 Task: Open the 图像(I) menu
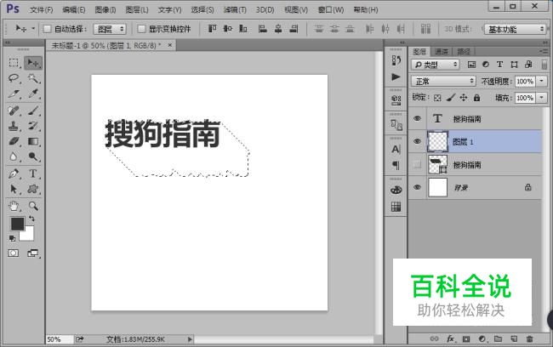pyautogui.click(x=105, y=9)
